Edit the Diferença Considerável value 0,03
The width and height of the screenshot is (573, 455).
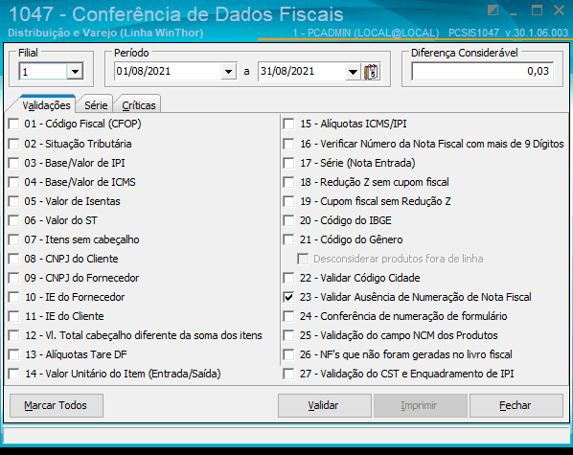(x=482, y=71)
